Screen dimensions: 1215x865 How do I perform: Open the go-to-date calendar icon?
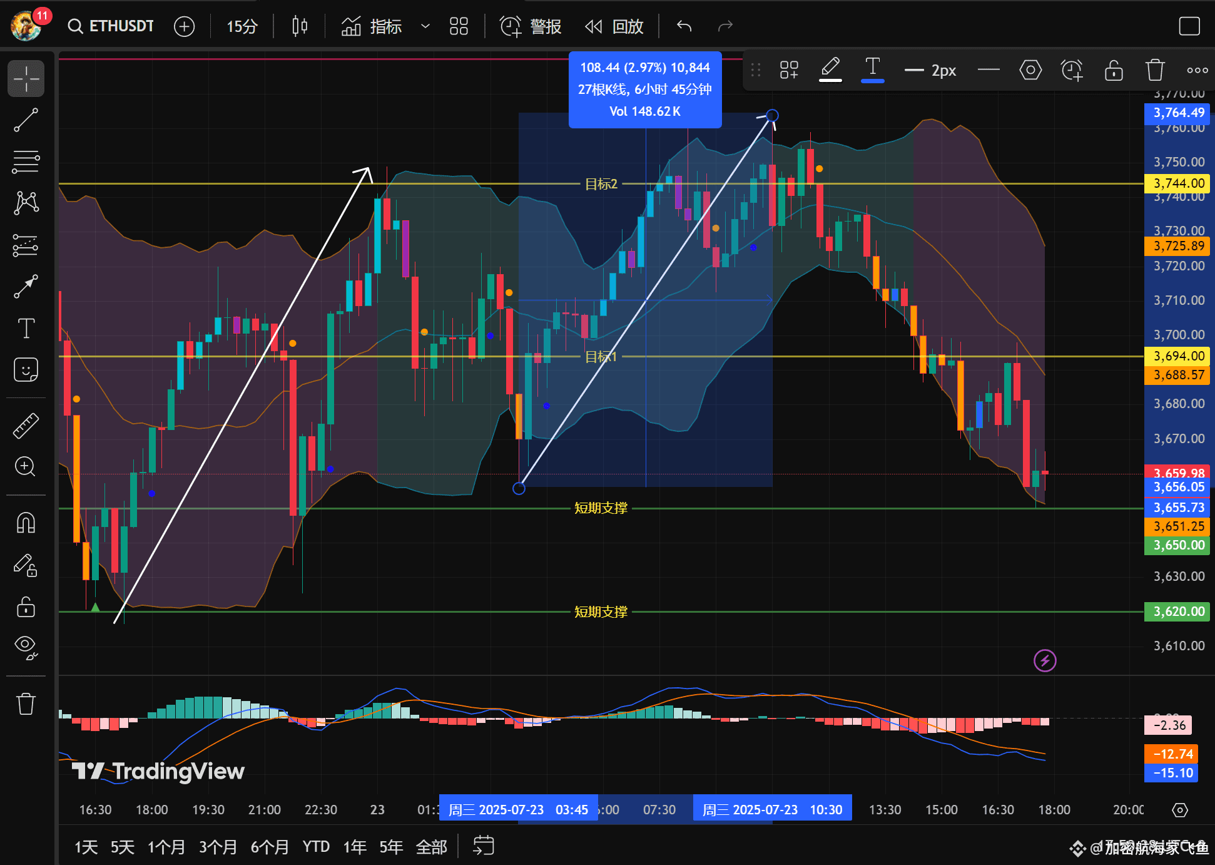[483, 846]
